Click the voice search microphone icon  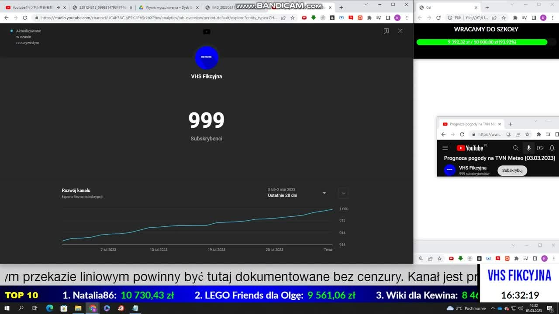[528, 148]
